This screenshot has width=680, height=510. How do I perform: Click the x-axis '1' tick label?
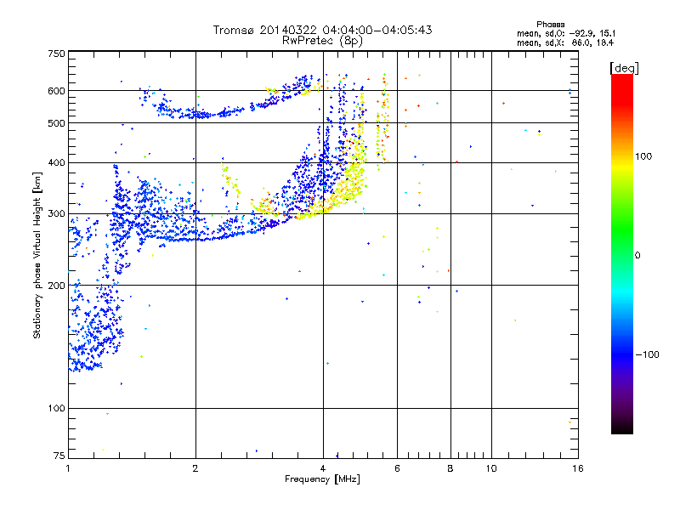[x=68, y=468]
